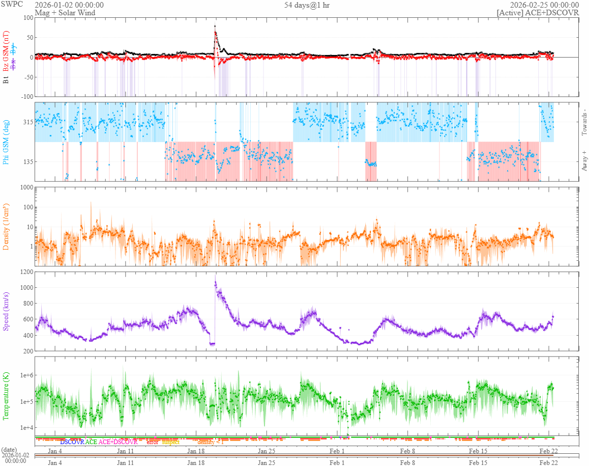The height and width of the screenshot is (466, 589).
Task: Click the 'Towards -' sector label
Action: 584,123
